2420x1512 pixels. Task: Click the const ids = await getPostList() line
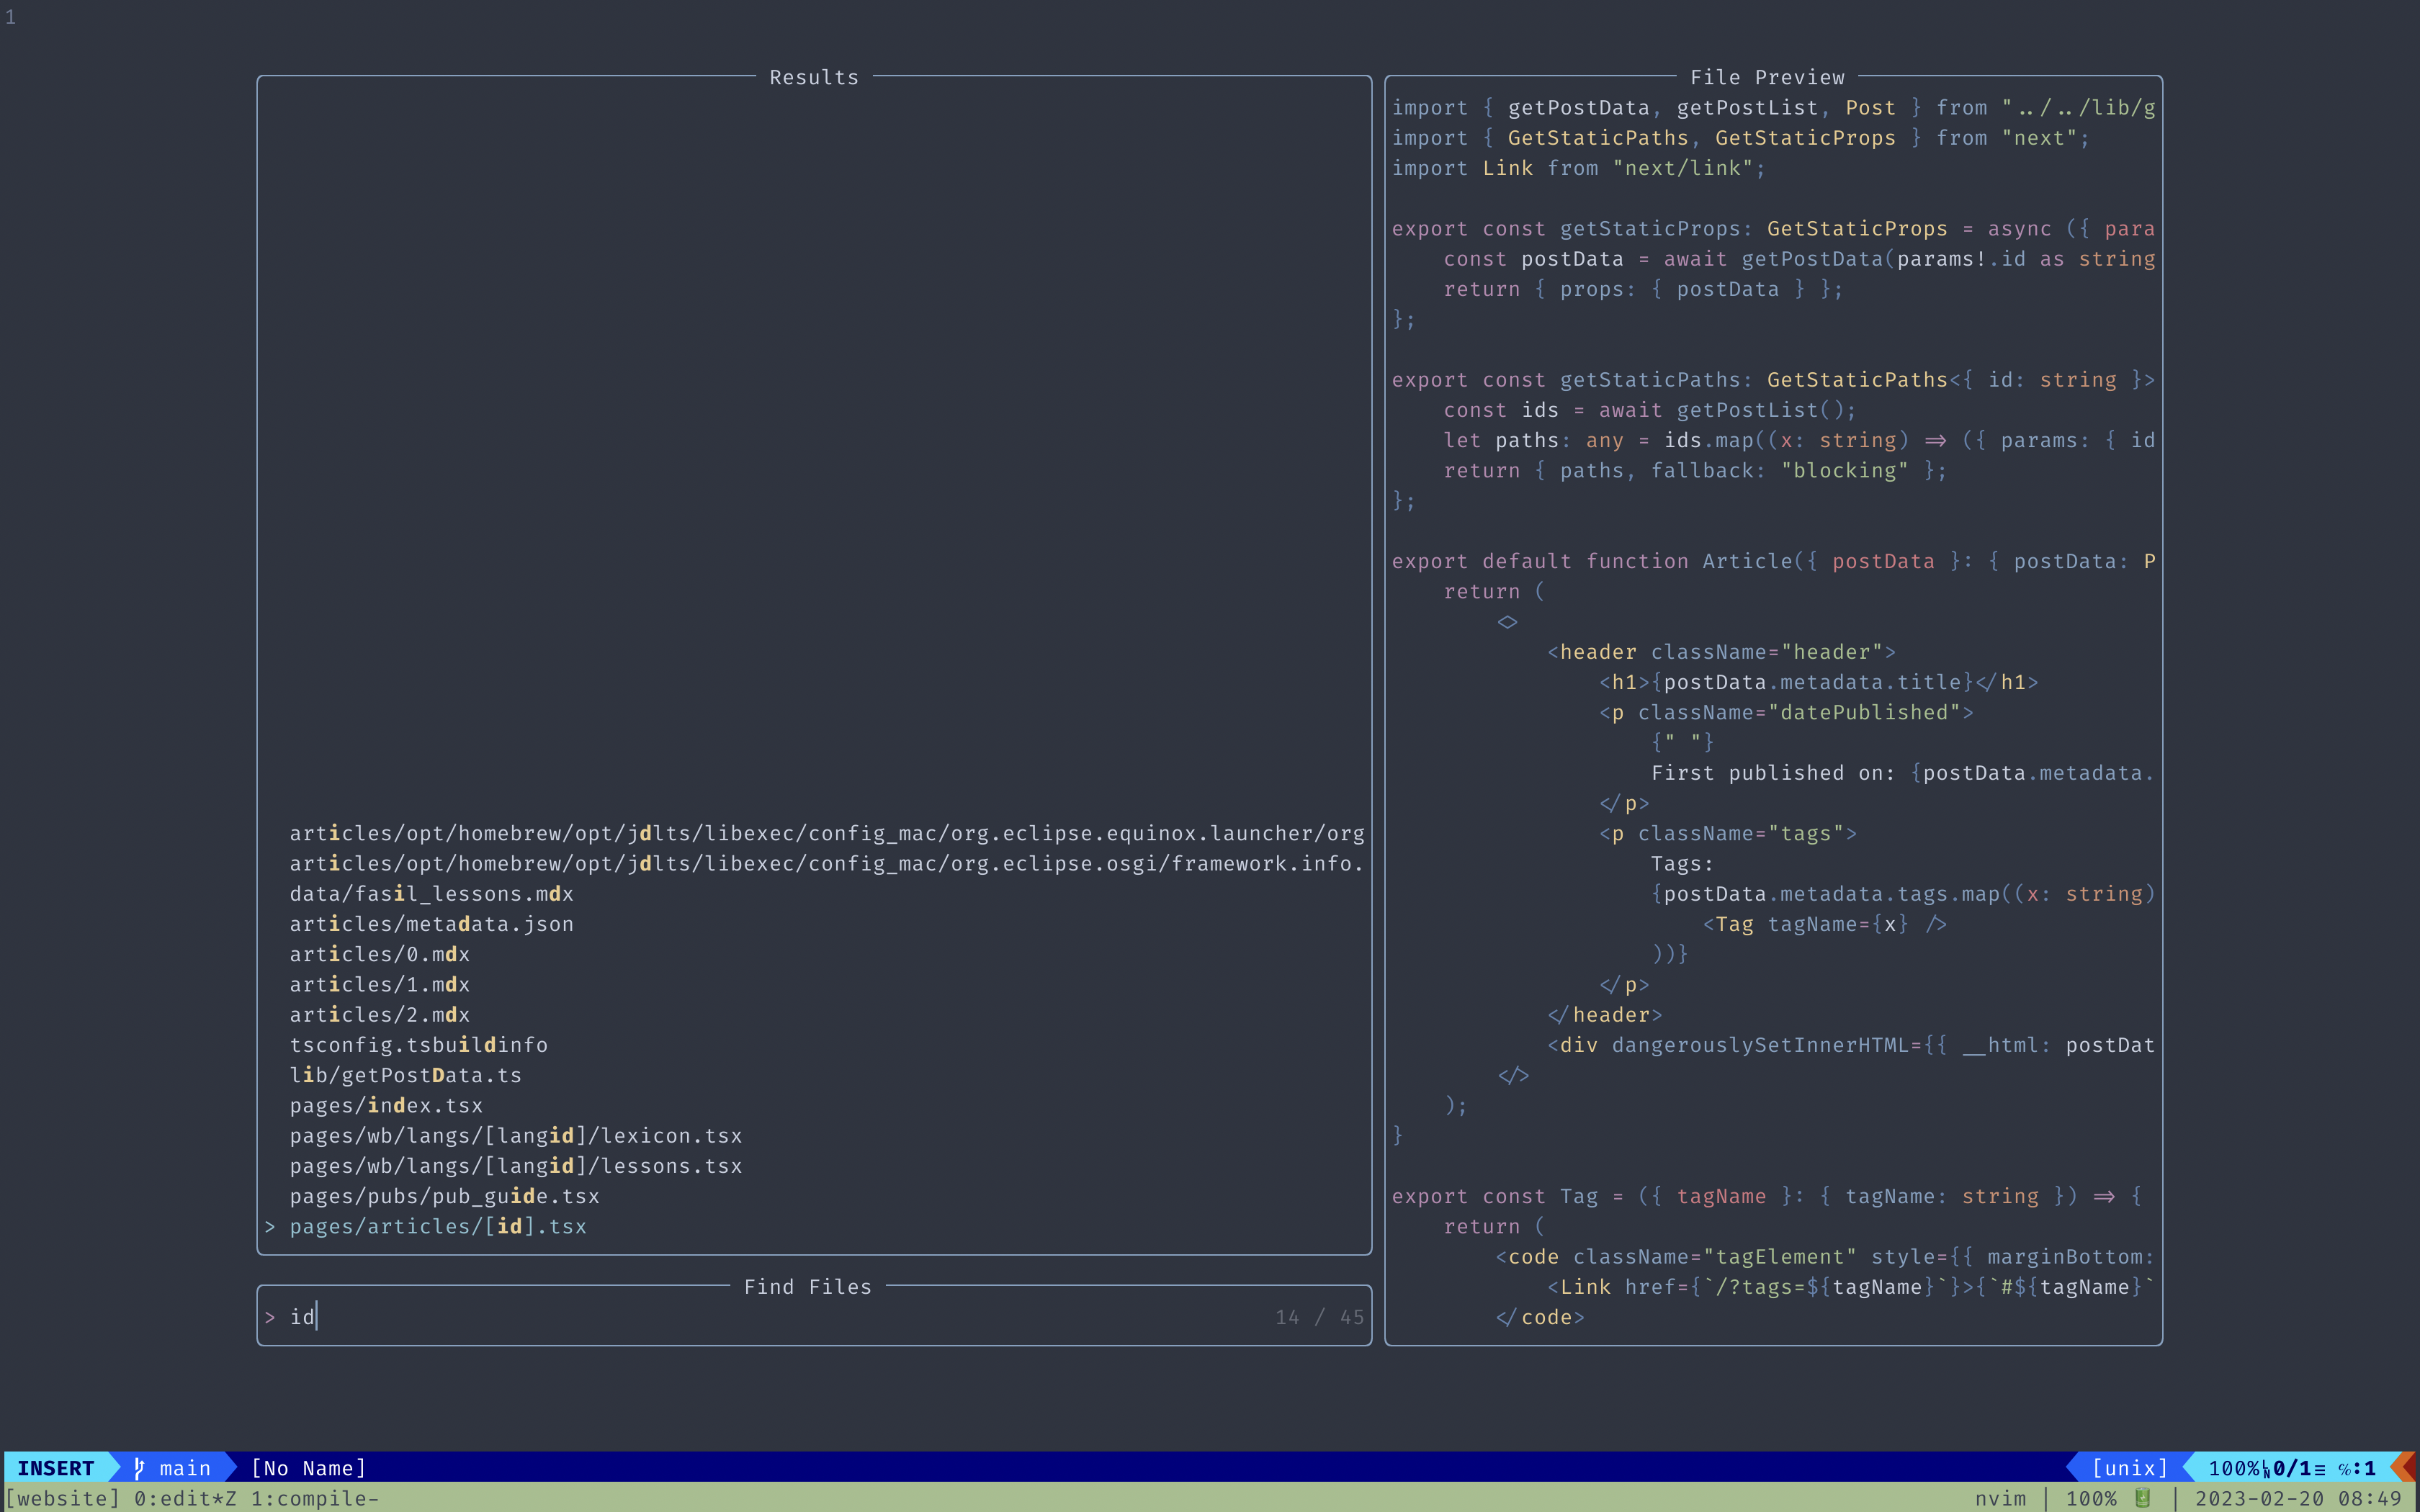(1650, 410)
